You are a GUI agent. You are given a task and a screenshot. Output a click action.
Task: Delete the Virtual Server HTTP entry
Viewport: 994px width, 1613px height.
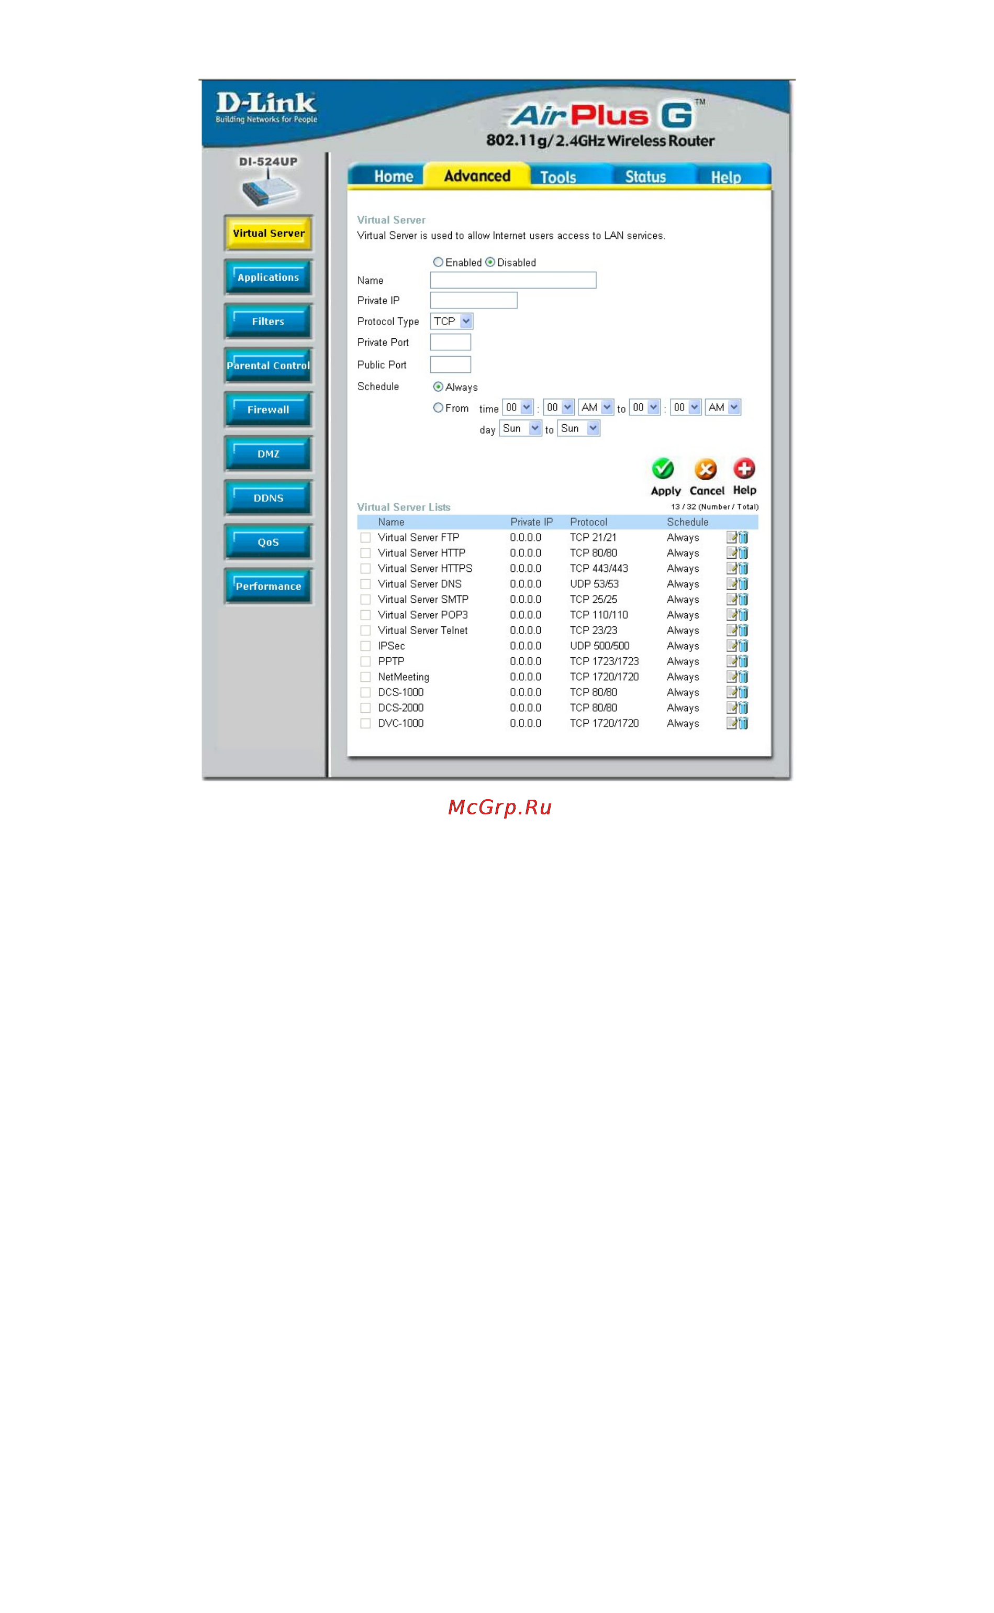743,553
